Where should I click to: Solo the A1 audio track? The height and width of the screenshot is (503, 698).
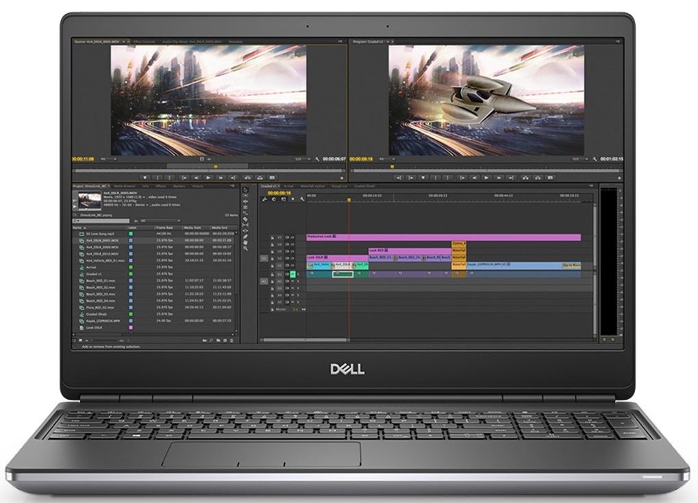[298, 274]
